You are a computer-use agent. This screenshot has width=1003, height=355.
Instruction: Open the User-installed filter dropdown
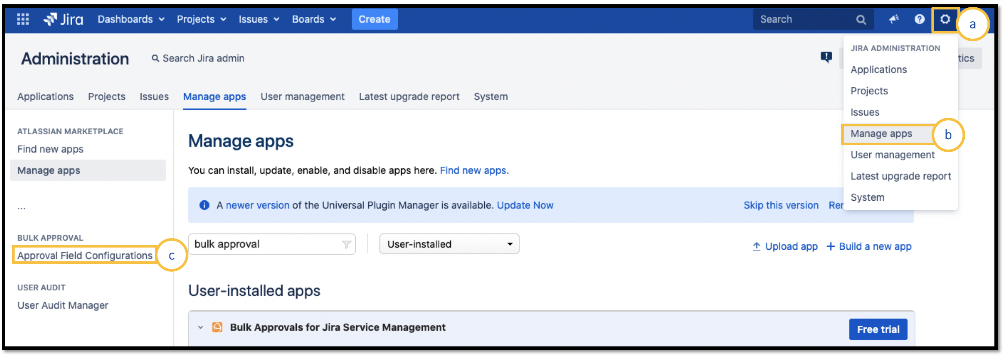coord(449,244)
